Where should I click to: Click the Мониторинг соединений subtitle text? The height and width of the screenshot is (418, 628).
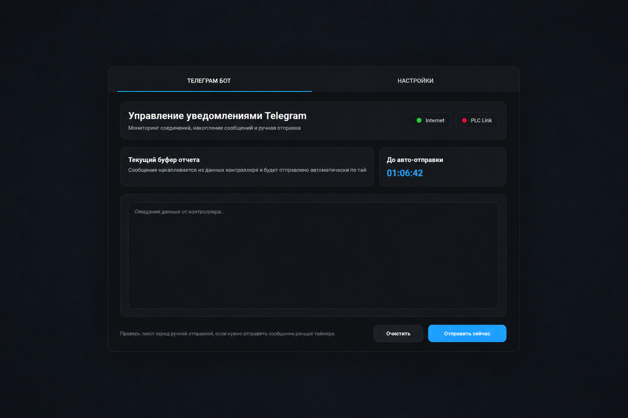[x=214, y=127]
